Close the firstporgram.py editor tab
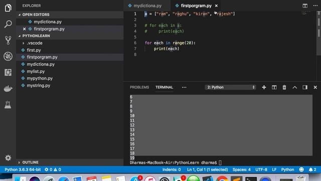This screenshot has height=181, width=321. (216, 6)
